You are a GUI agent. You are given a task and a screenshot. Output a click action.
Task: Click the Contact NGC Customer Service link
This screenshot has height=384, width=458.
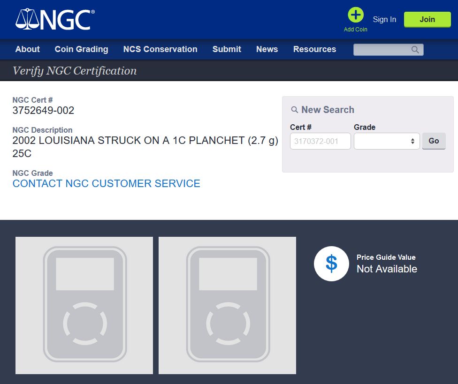(107, 183)
